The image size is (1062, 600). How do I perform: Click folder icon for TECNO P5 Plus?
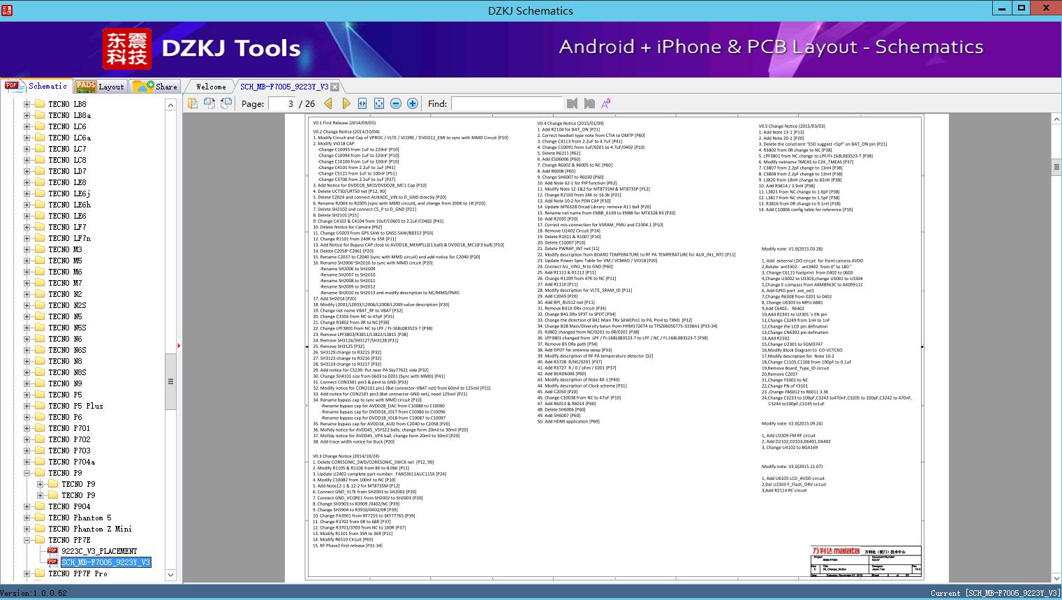(40, 406)
